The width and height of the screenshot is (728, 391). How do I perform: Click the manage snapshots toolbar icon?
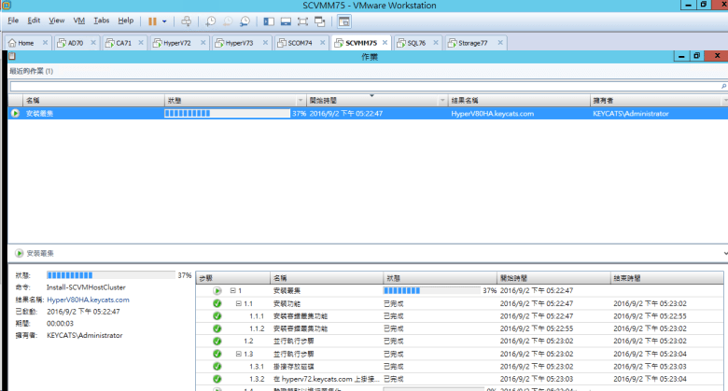click(x=245, y=21)
